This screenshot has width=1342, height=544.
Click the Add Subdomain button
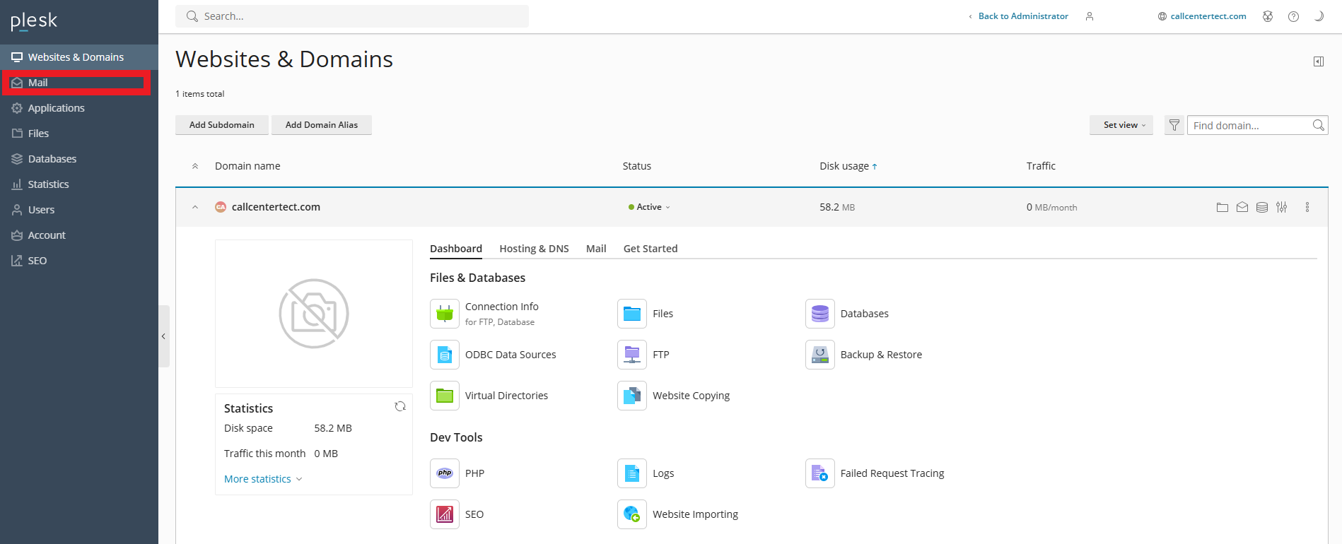coord(221,125)
